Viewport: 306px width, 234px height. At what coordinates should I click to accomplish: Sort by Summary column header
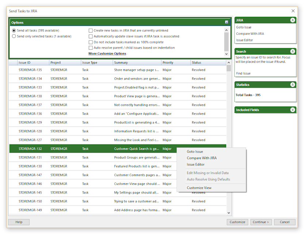137,63
